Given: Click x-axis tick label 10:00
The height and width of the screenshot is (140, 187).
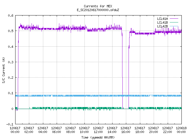Looking at the screenshot, I should (x=84, y=132).
